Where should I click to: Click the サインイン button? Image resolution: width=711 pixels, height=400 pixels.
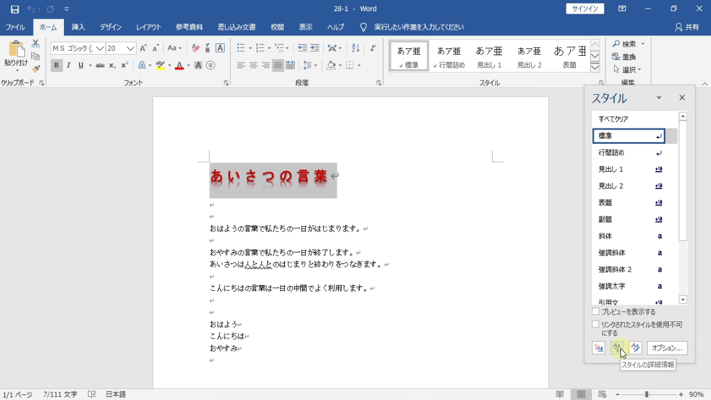(x=585, y=9)
